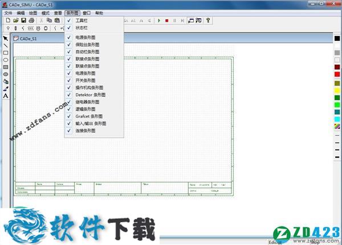Select the filled ellipse tool

pyautogui.click(x=6, y=74)
